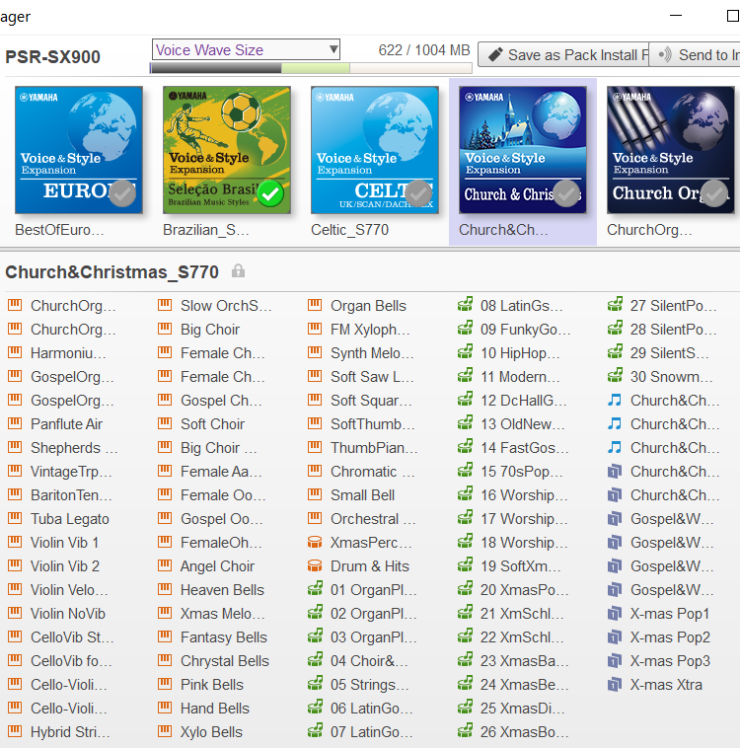Toggle checkmark on BestOfEurope pack
The height and width of the screenshot is (748, 740).
[x=122, y=193]
